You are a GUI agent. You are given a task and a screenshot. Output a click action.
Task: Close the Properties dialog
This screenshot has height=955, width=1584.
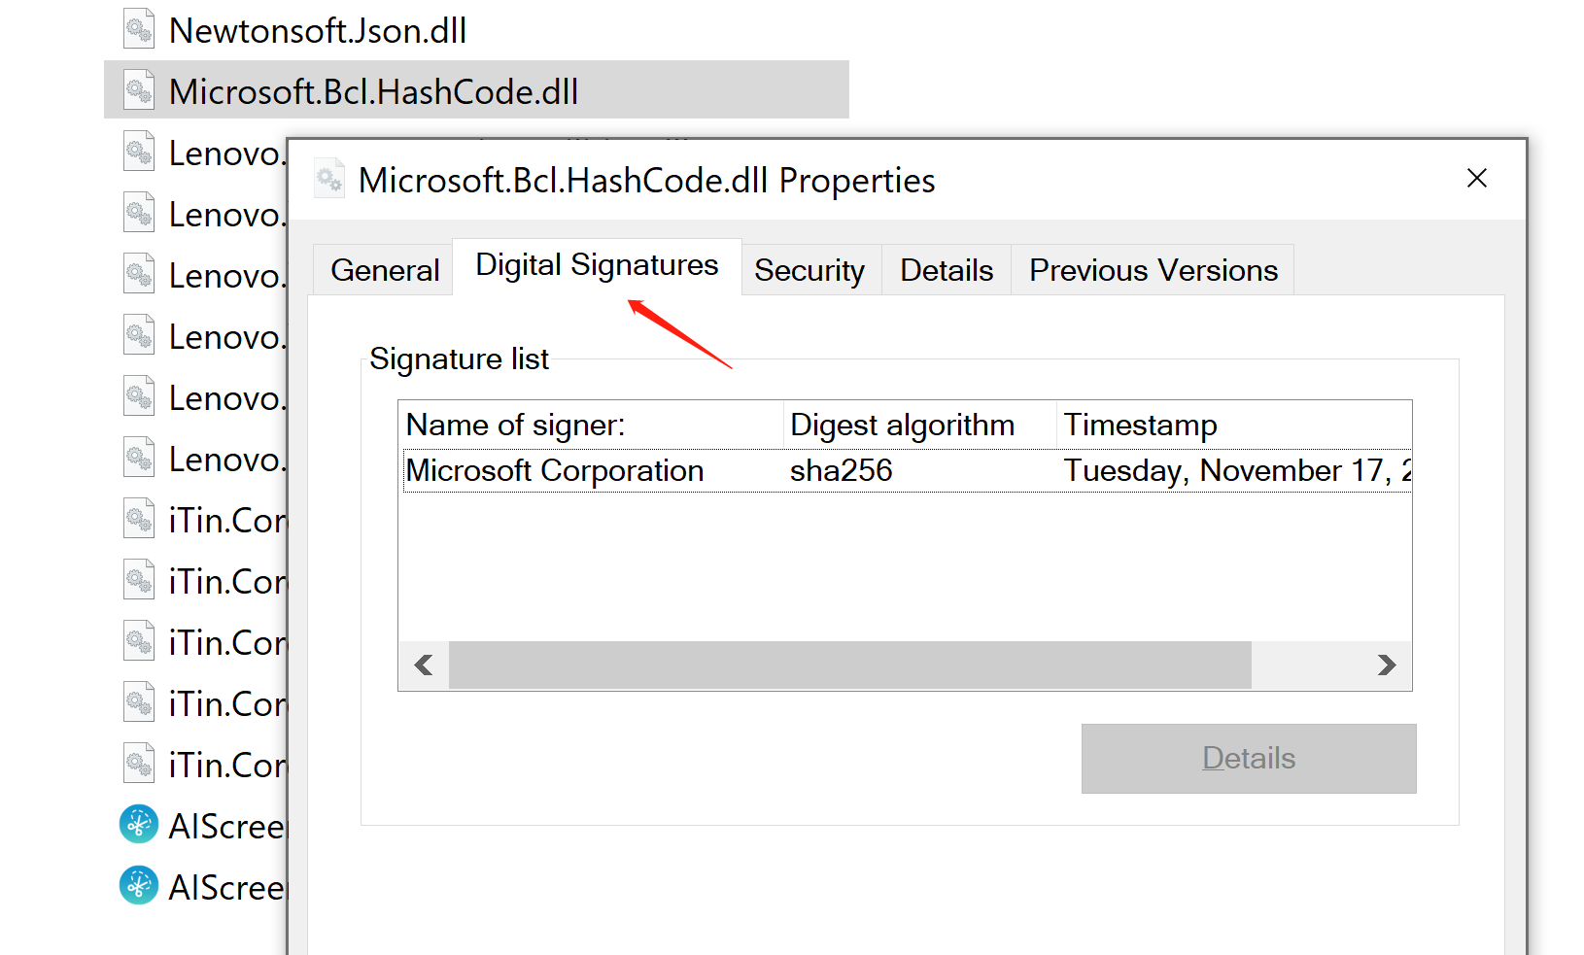coord(1477,179)
